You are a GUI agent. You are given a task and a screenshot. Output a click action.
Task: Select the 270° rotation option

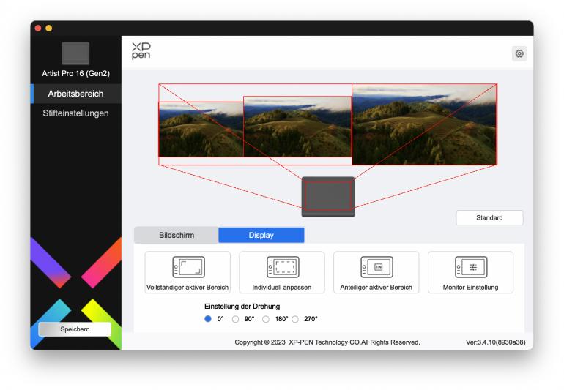pos(295,319)
